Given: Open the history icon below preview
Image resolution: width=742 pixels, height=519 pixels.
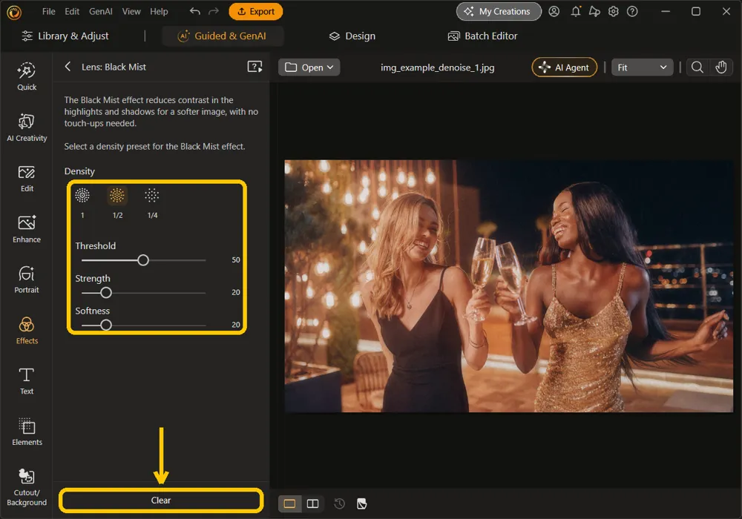Looking at the screenshot, I should 339,503.
